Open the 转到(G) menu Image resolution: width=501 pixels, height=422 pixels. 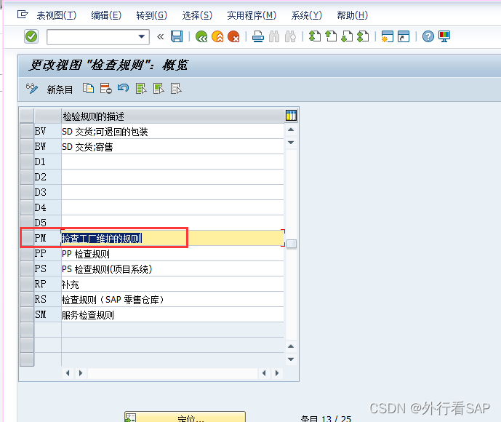[151, 15]
